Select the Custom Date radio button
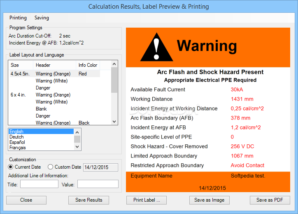 click(x=65, y=167)
